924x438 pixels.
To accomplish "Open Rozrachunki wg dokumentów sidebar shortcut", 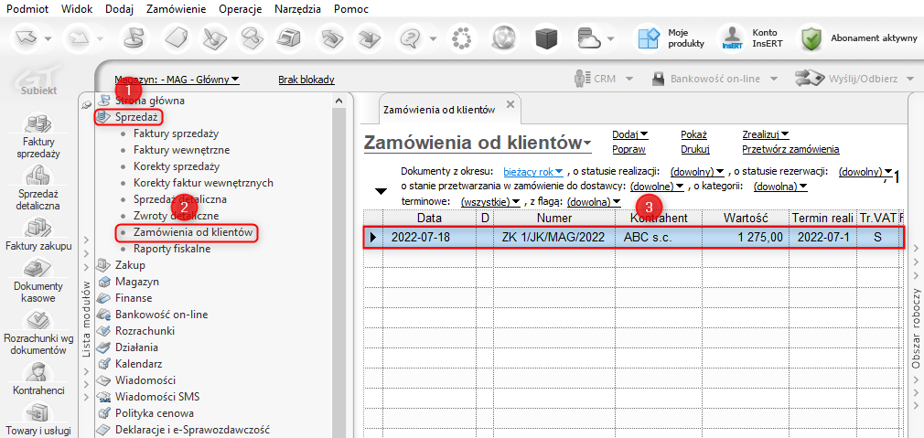I will click(x=38, y=331).
